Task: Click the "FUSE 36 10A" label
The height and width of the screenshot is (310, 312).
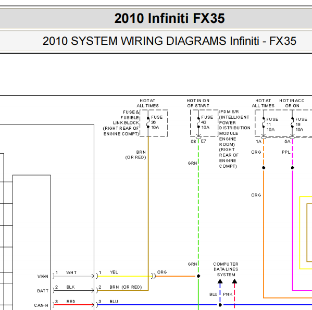Action: coord(157,122)
